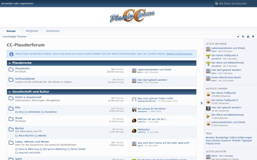Open the sitemap icon in toolbar
The image size is (257, 160).
click(x=248, y=37)
